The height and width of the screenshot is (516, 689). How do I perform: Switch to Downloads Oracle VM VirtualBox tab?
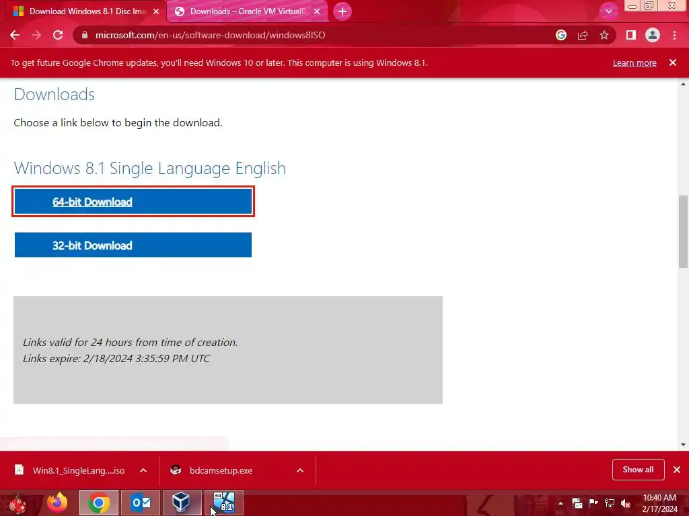247,11
